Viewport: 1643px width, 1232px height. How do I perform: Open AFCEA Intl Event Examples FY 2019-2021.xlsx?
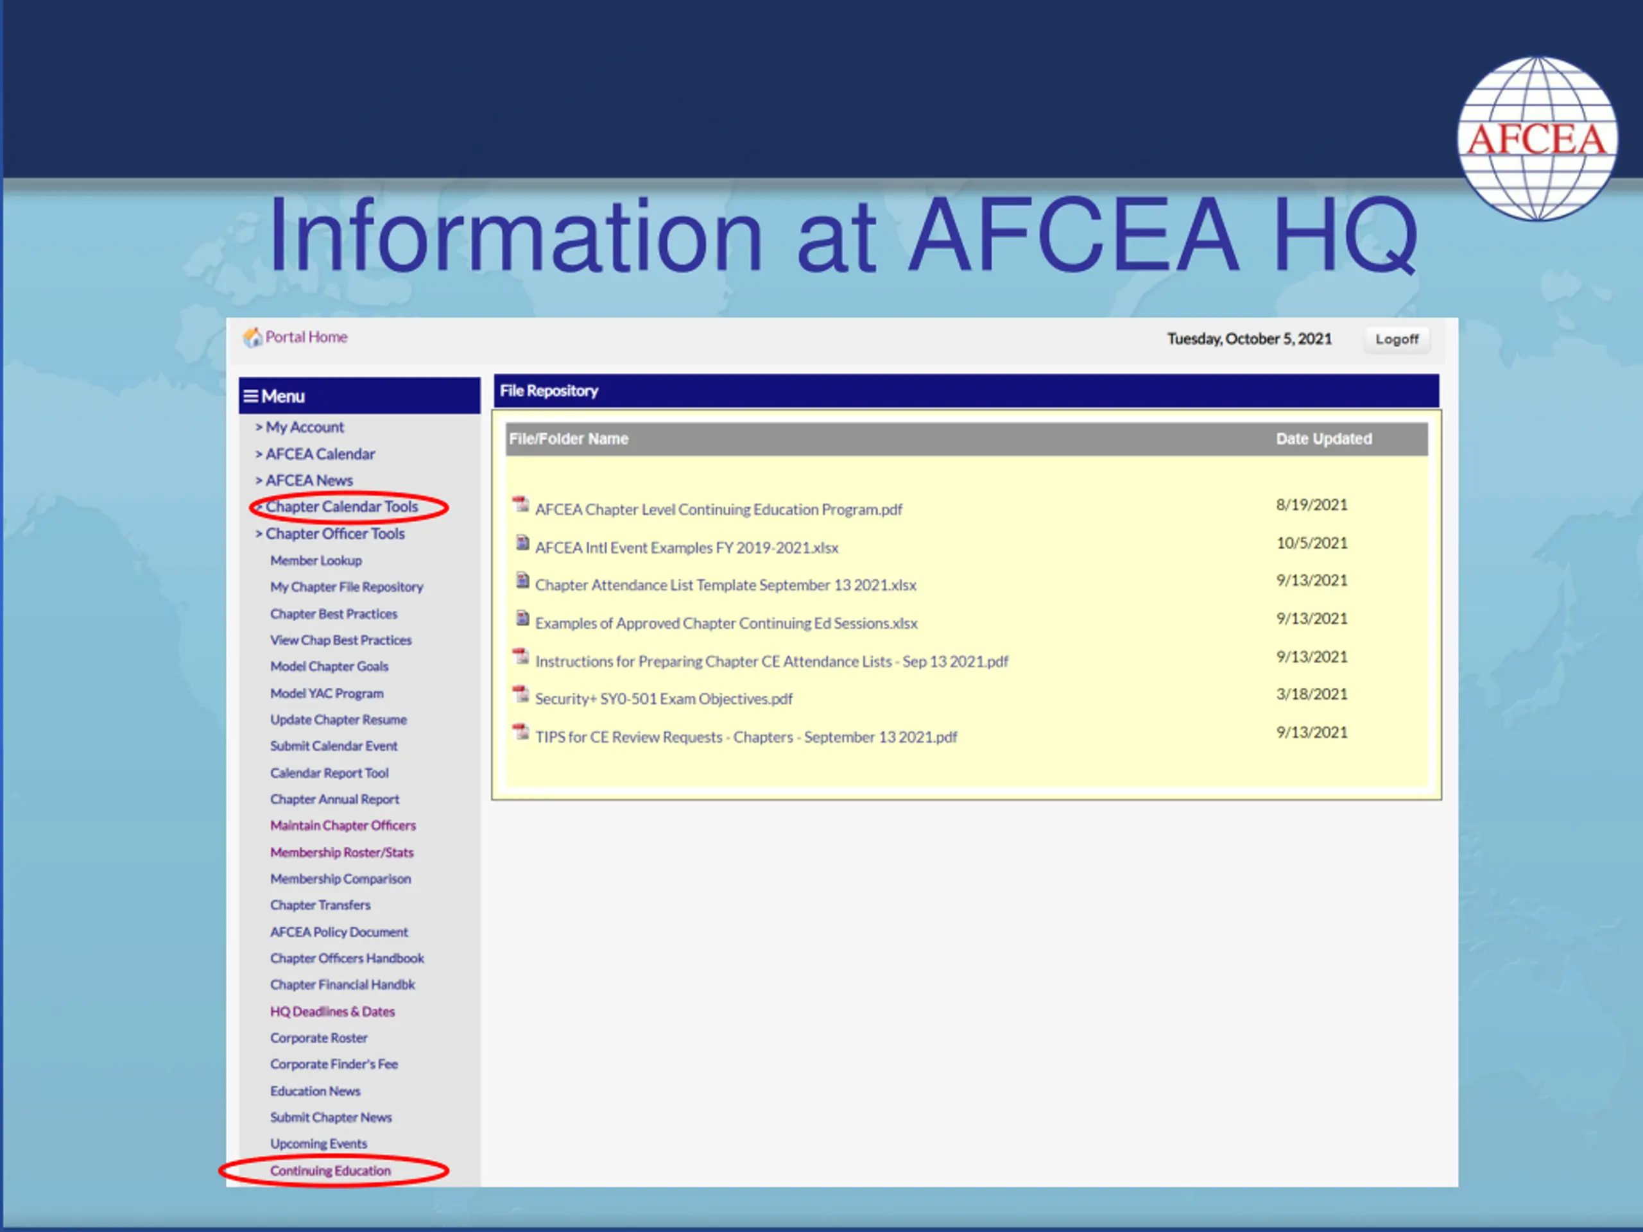[686, 547]
